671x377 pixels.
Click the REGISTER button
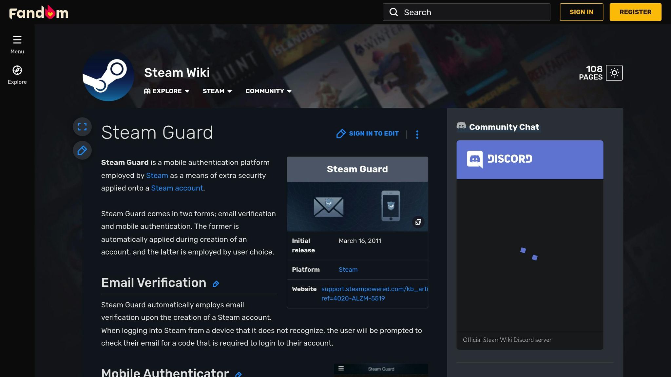[x=635, y=12]
